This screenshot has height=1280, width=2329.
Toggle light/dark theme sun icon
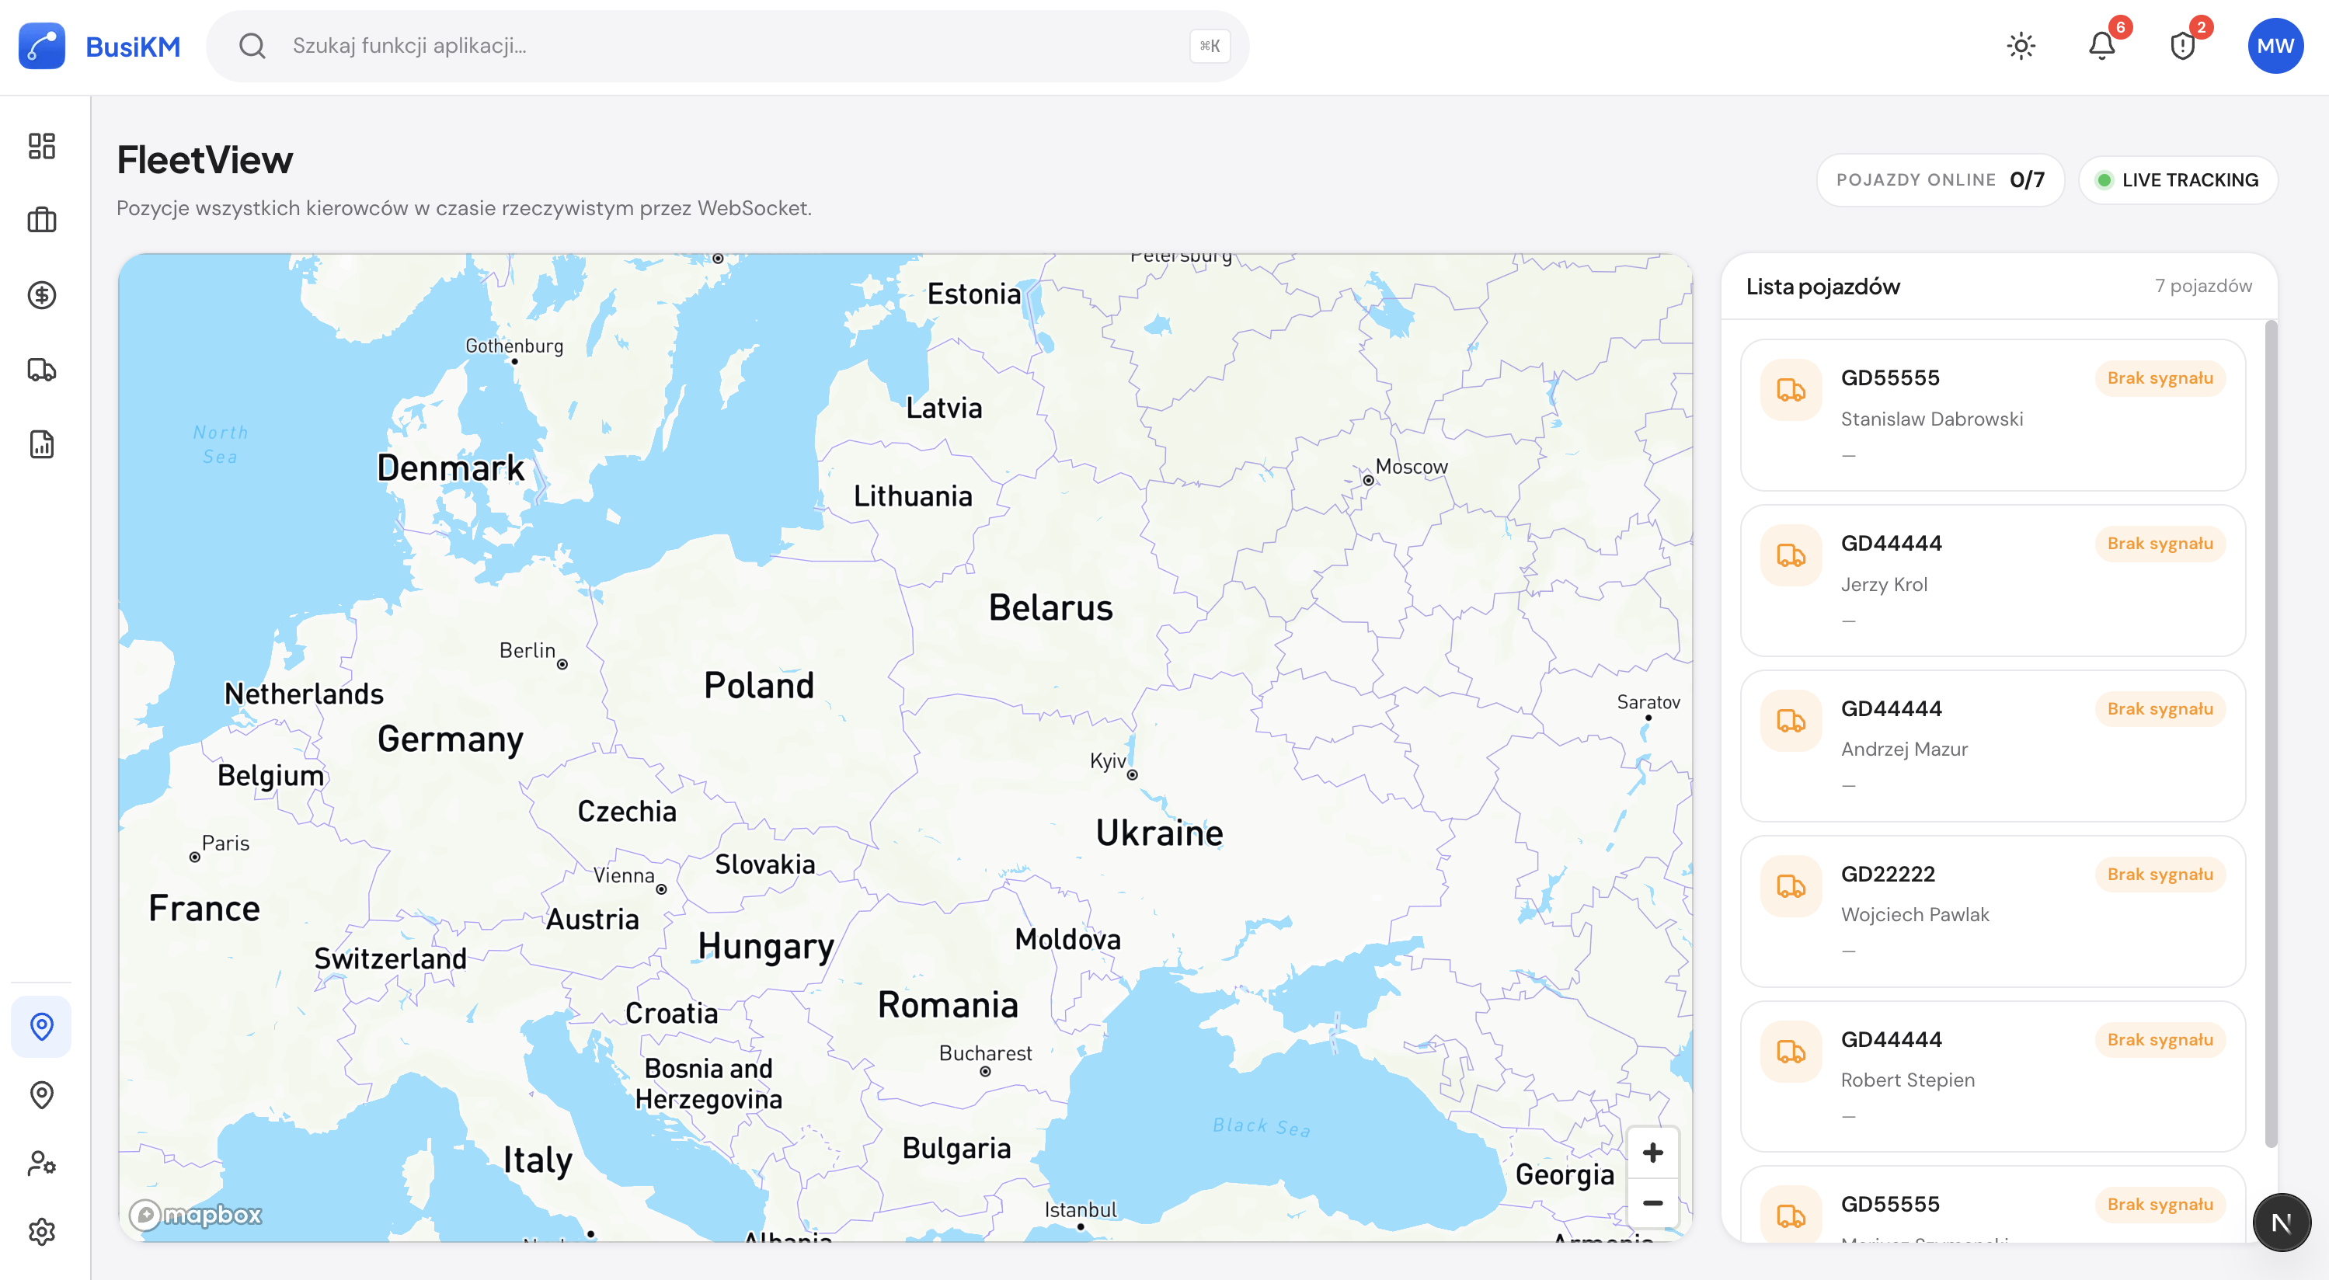(x=2021, y=46)
